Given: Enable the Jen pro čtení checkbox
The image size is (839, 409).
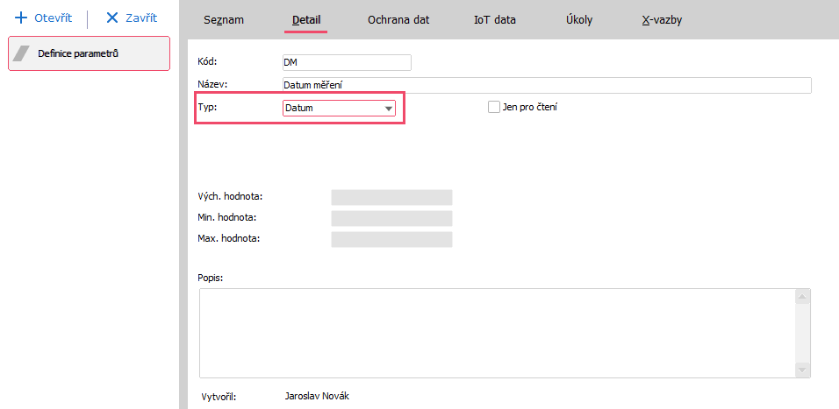Looking at the screenshot, I should click(x=494, y=108).
